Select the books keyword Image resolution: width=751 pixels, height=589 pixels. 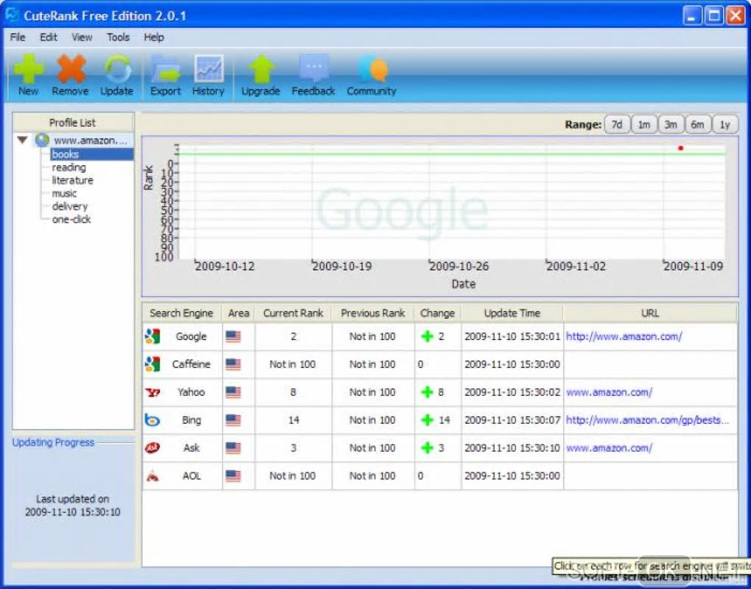[x=65, y=154]
